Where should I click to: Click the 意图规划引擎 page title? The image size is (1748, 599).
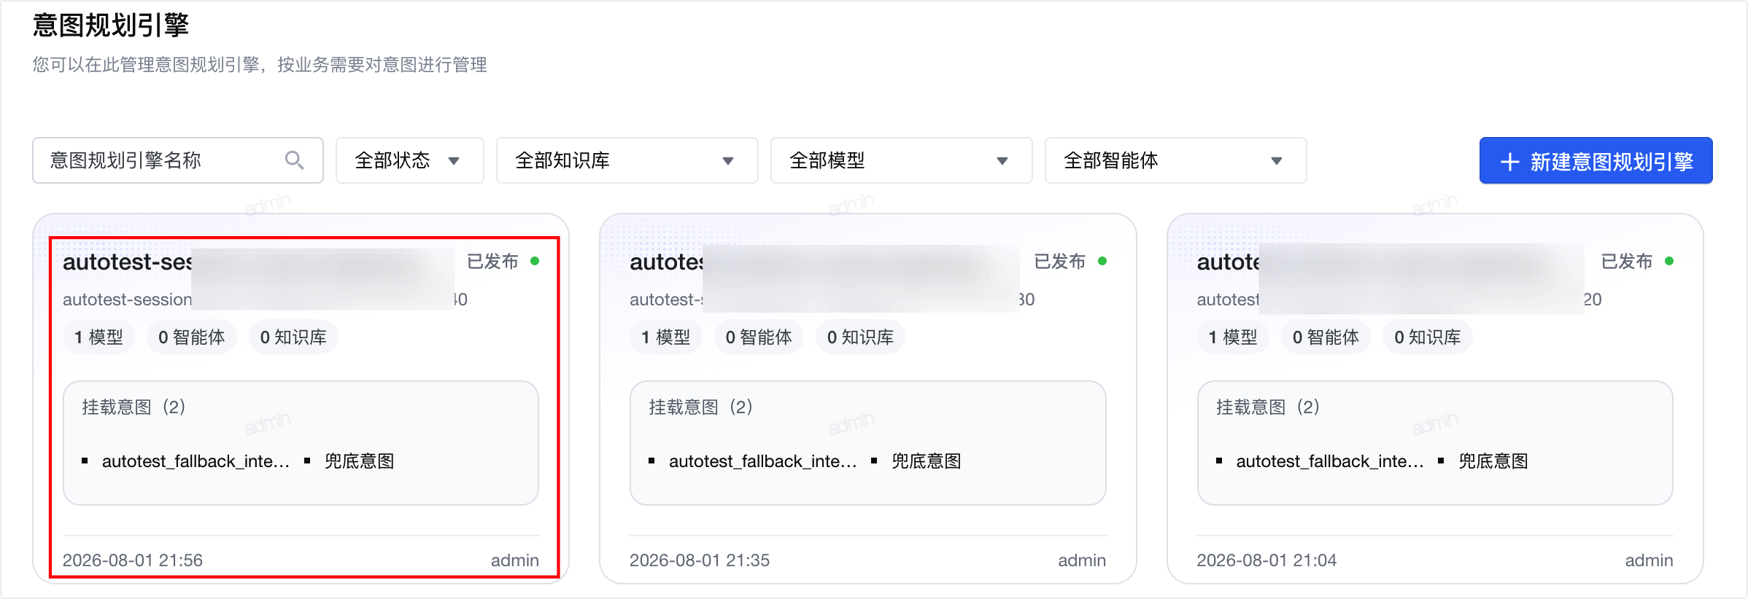click(111, 26)
